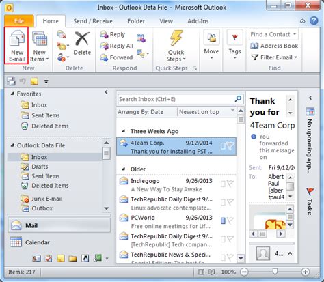
Task: Open Outlook Help question mark
Action: (314, 20)
